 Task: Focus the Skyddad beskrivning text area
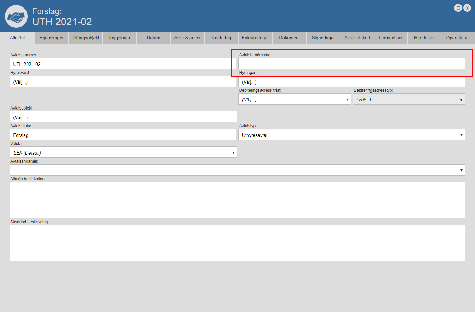pyautogui.click(x=237, y=243)
